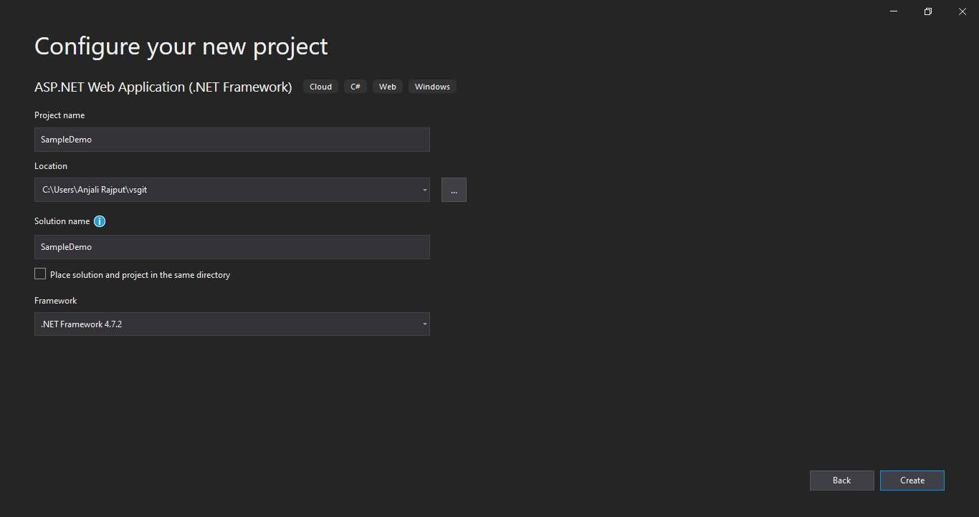Expand the Framework version dropdown
Viewport: 979px width, 517px height.
pyautogui.click(x=424, y=324)
